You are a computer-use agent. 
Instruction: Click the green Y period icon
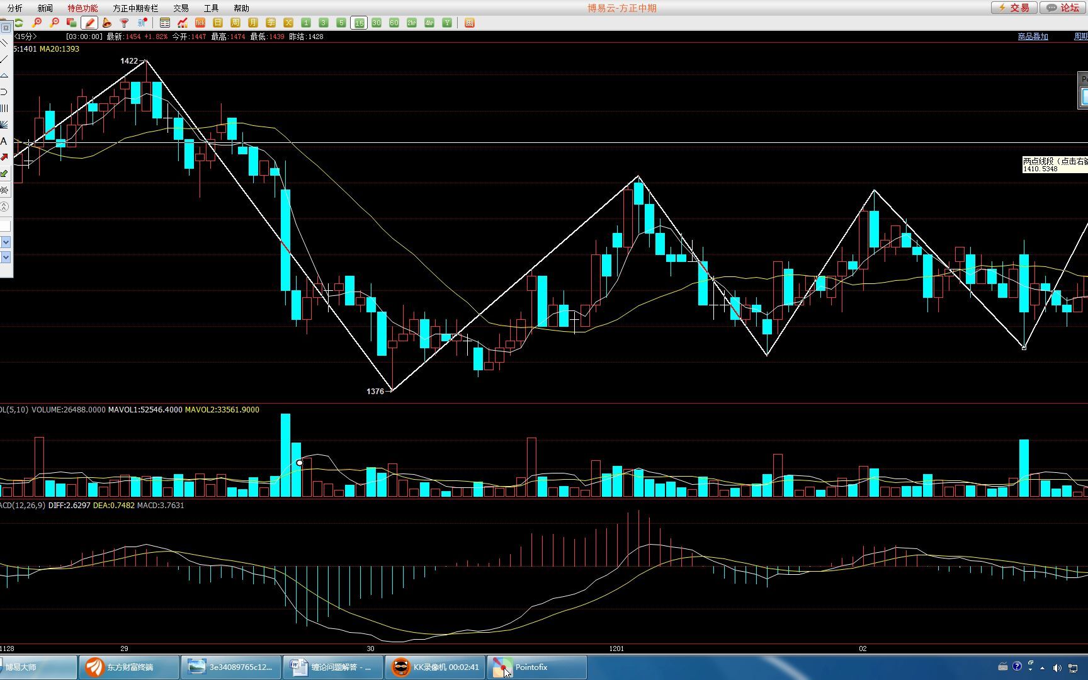coord(447,23)
